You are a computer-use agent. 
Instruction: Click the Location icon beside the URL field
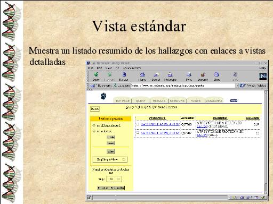click(115, 86)
